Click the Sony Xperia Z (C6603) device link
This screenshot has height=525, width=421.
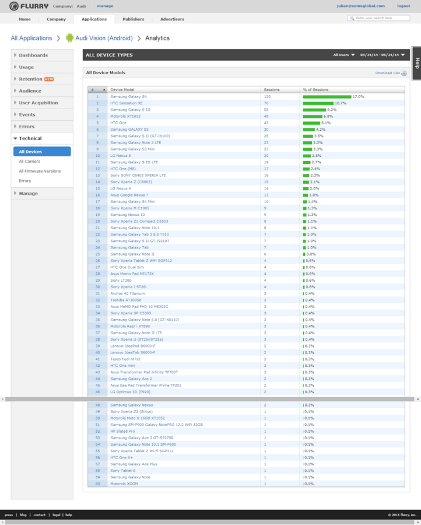[131, 182]
